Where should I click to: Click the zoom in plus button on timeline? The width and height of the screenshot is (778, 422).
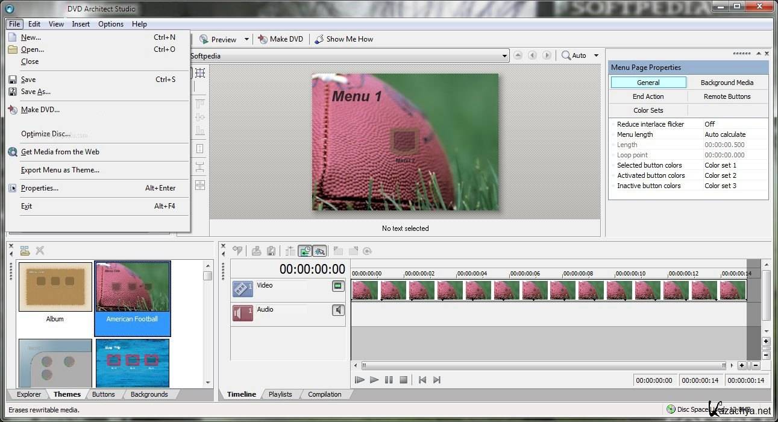[742, 365]
